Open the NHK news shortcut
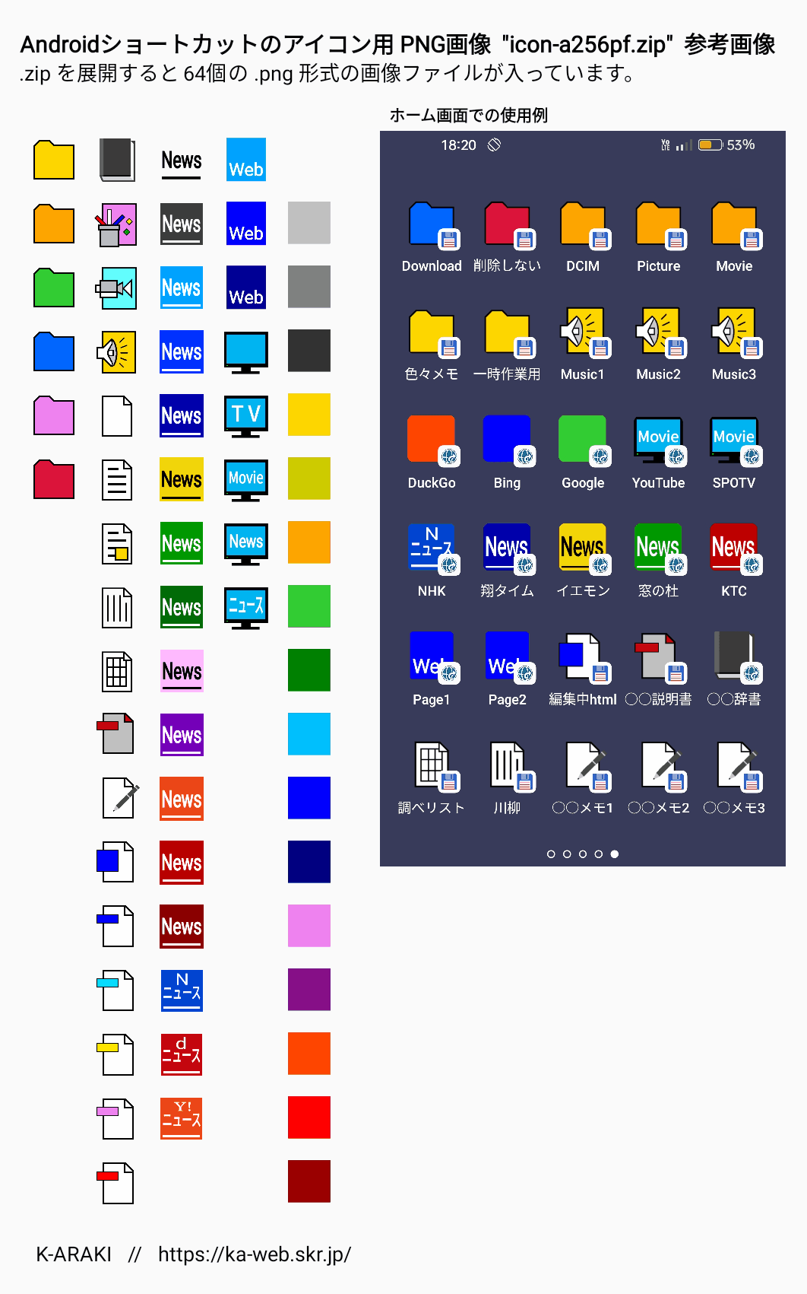Viewport: 807px width, 1294px height. (x=432, y=548)
